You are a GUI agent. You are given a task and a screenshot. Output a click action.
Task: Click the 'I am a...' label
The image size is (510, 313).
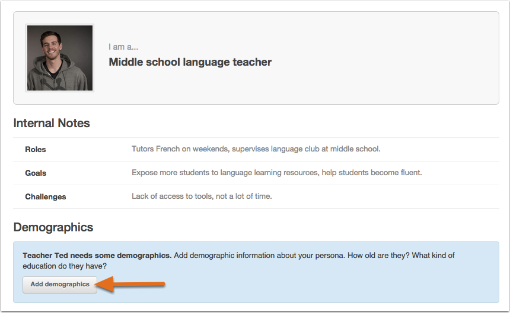tap(123, 47)
